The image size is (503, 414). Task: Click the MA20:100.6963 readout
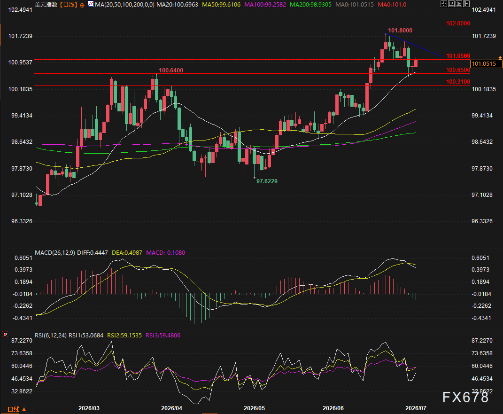[x=177, y=5]
